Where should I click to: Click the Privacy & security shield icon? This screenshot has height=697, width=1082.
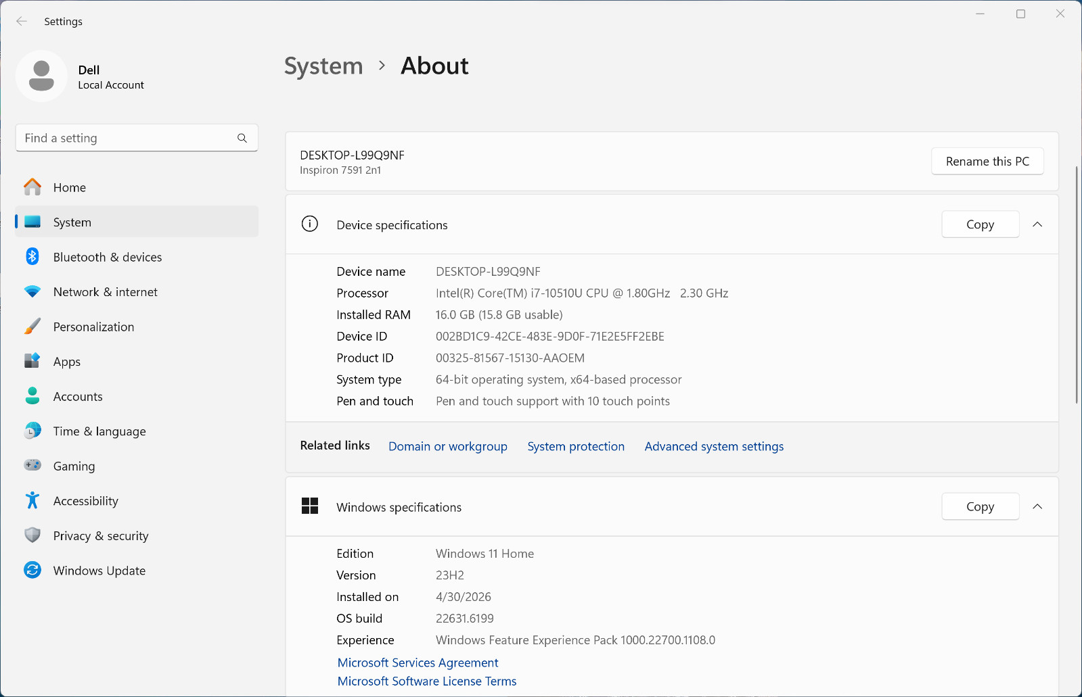(32, 535)
